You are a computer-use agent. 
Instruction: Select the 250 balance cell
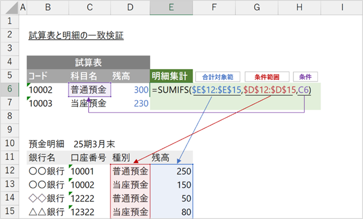172,171
